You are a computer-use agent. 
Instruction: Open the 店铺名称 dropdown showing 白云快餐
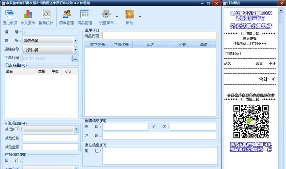[76, 50]
